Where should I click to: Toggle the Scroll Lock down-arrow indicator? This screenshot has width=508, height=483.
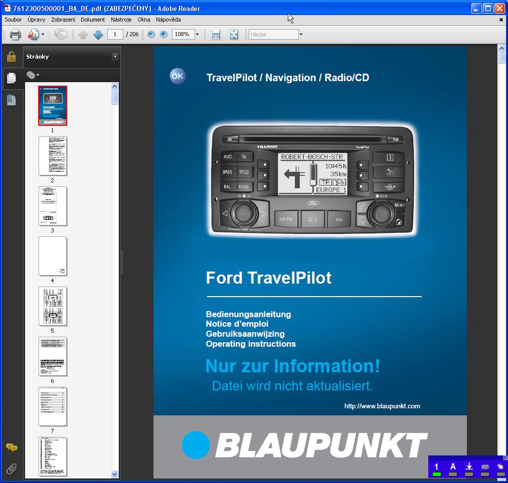[469, 469]
